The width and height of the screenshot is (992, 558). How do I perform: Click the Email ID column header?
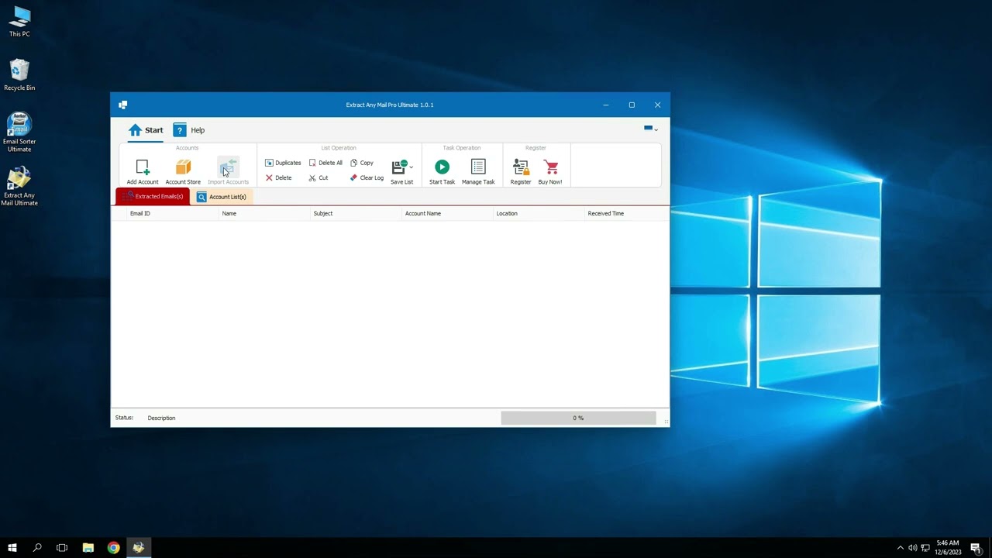click(x=172, y=213)
